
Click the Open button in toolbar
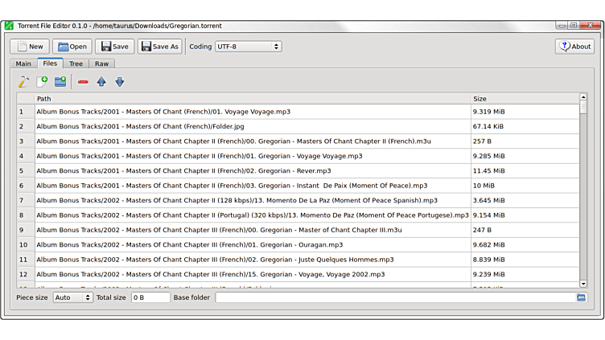[x=72, y=47]
